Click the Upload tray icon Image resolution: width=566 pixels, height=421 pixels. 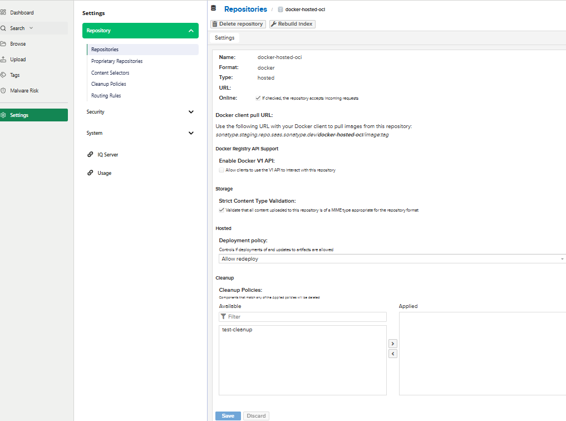point(3,59)
